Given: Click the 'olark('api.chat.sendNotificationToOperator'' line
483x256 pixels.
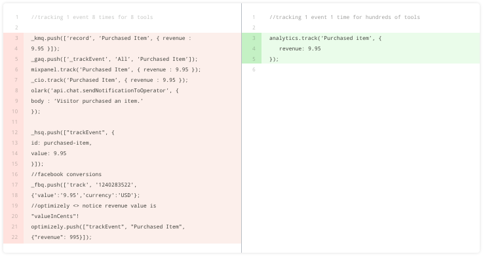Looking at the screenshot, I should (105, 90).
